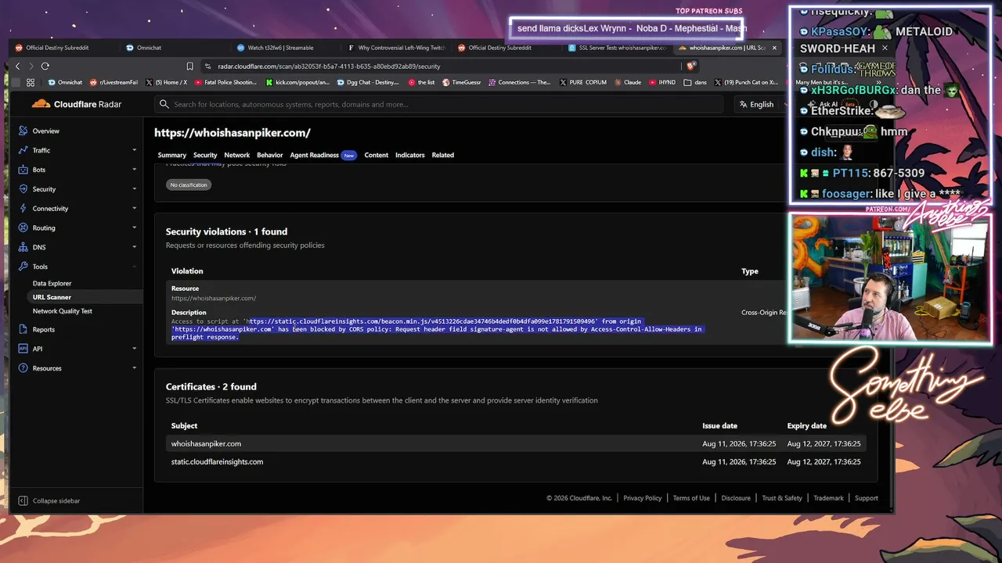Click the Routing icon in the sidebar
This screenshot has height=563, width=1002.
(23, 228)
